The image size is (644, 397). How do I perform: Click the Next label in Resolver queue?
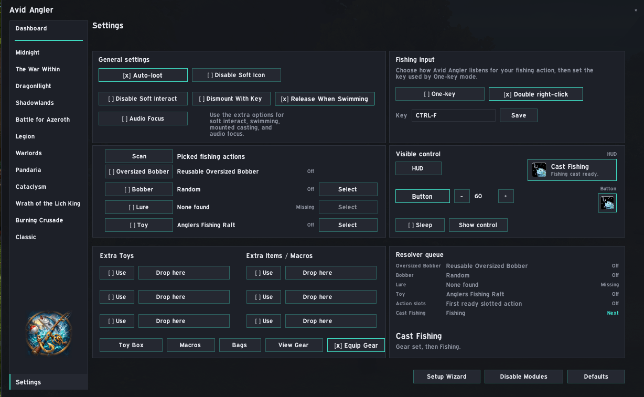(x=613, y=313)
